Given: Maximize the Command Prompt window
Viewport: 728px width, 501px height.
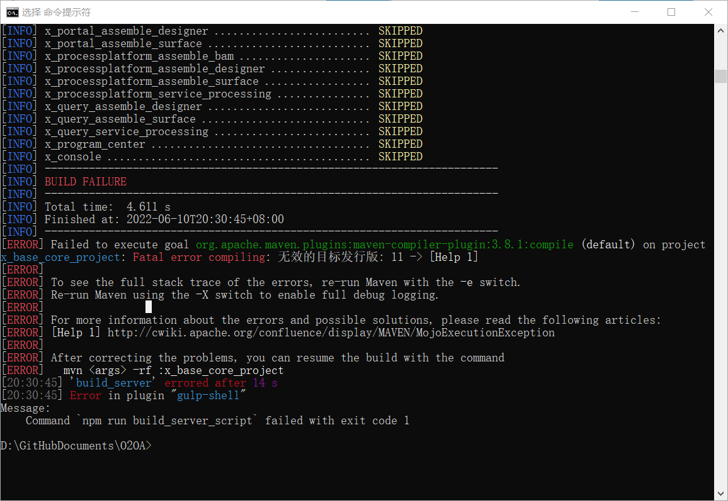Looking at the screenshot, I should point(671,12).
